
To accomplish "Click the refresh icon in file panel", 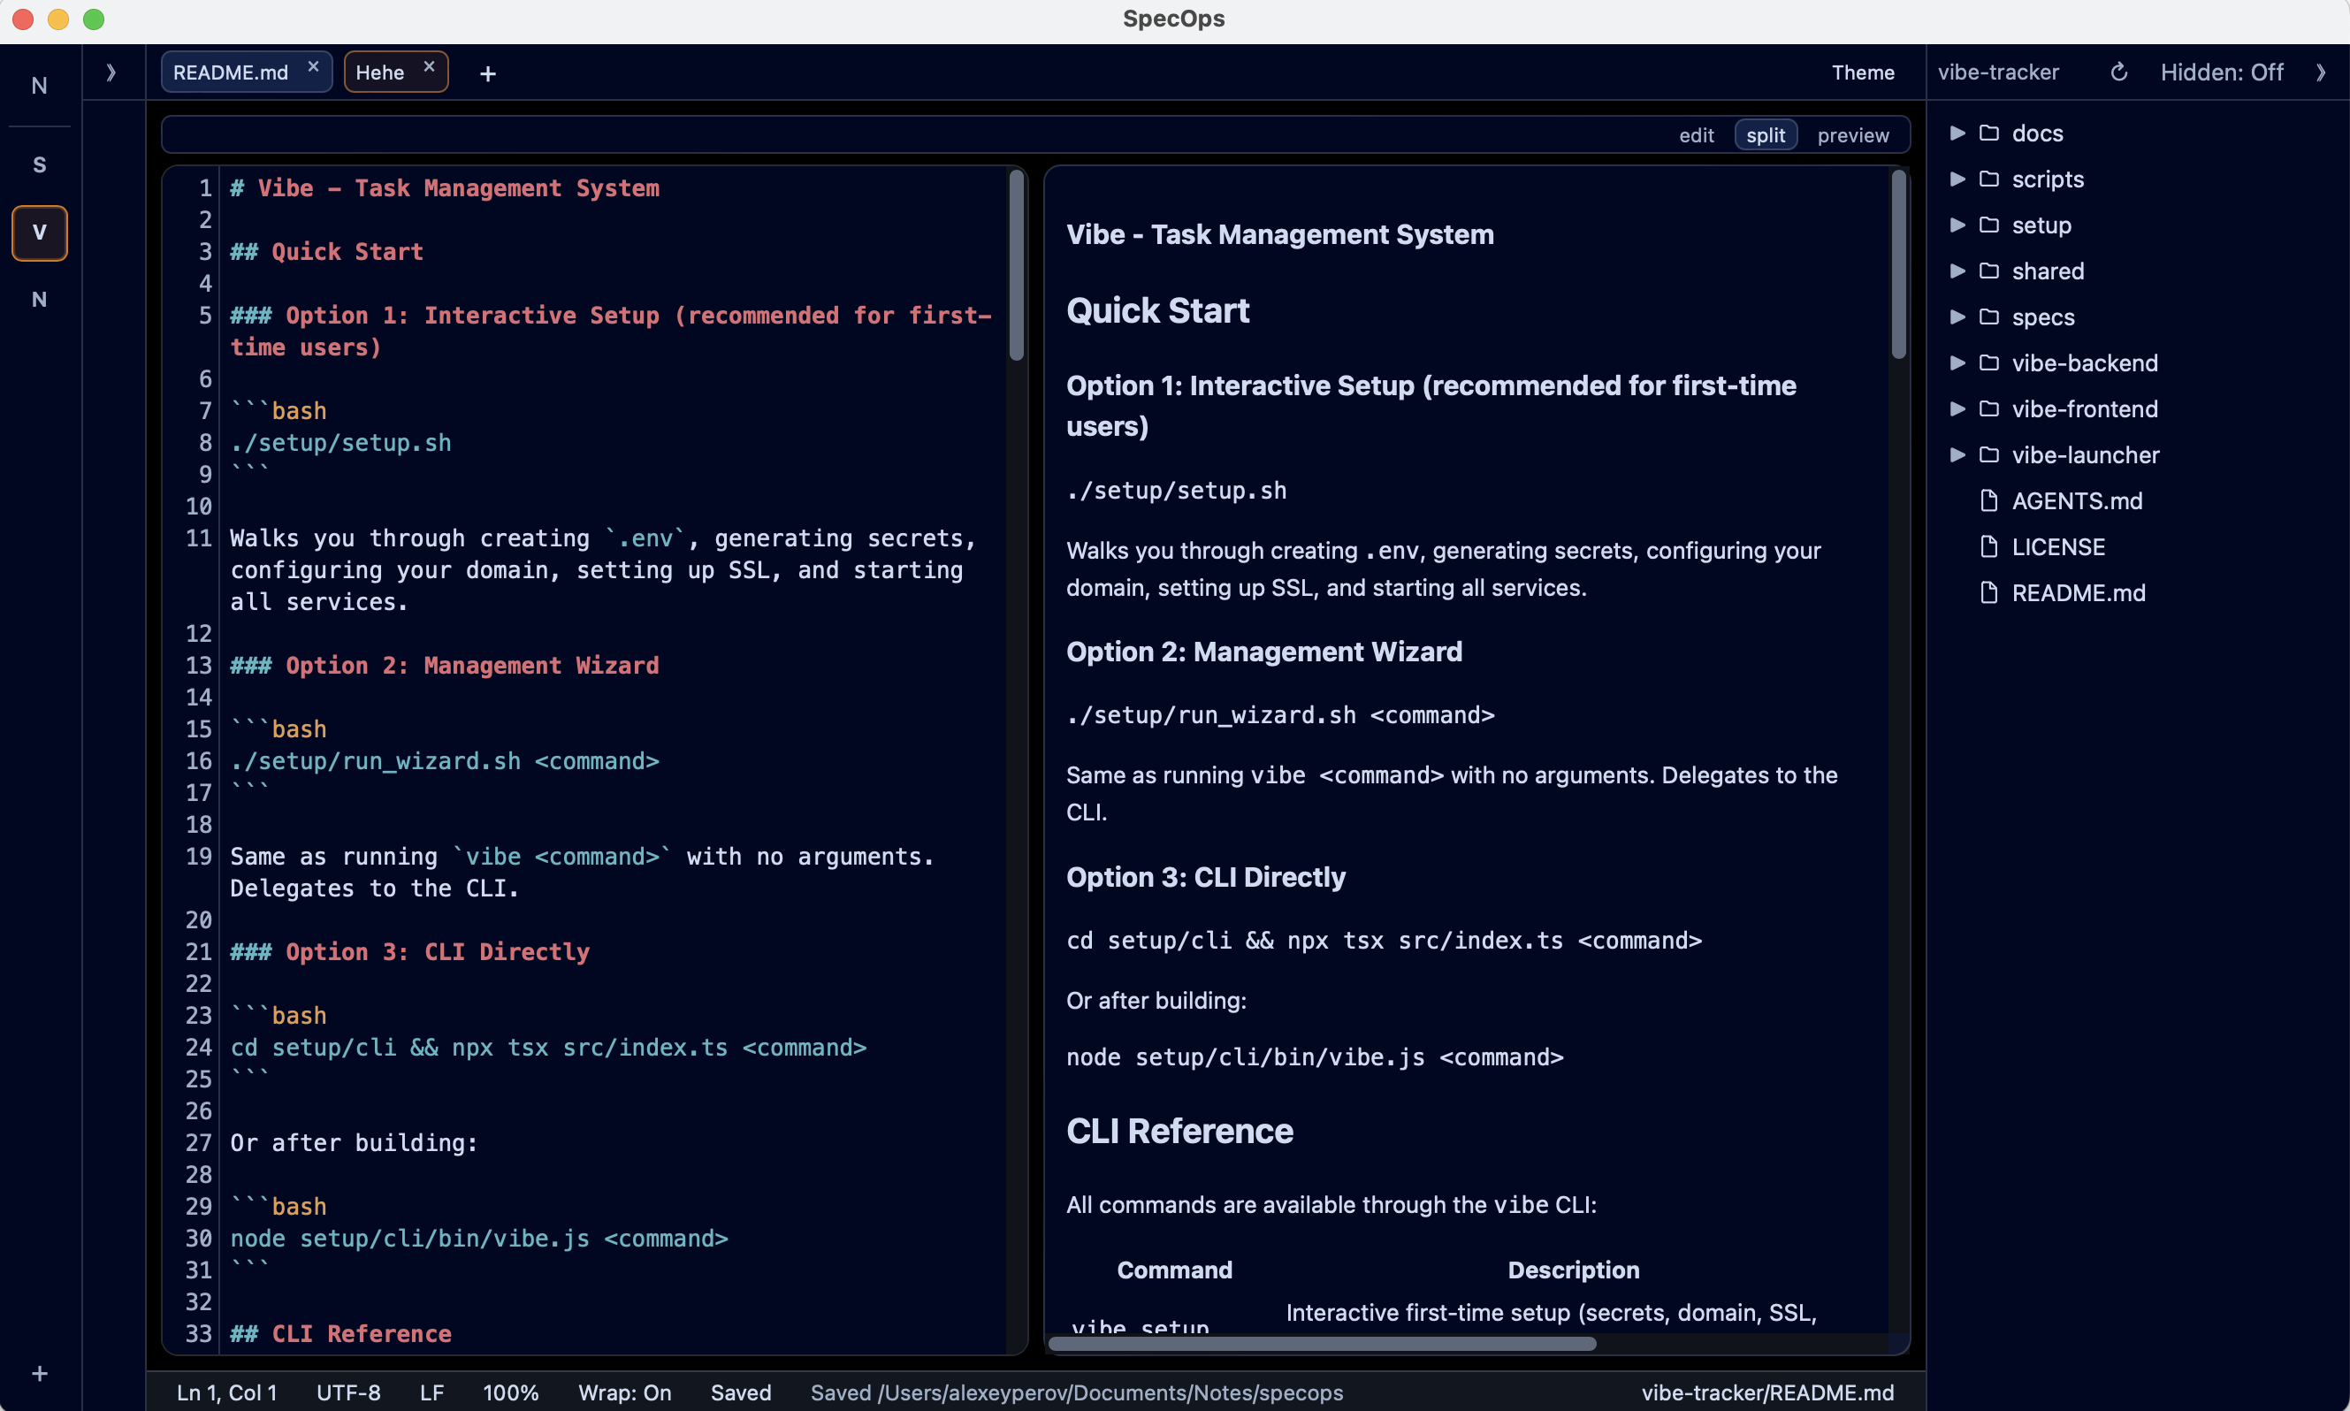I will click(x=2118, y=72).
